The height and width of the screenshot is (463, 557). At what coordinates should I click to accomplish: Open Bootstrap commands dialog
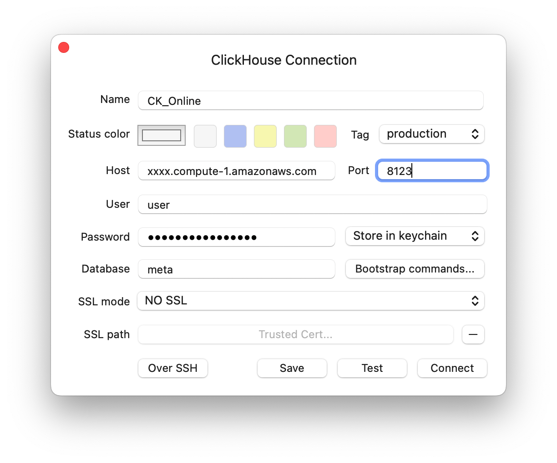tap(414, 269)
